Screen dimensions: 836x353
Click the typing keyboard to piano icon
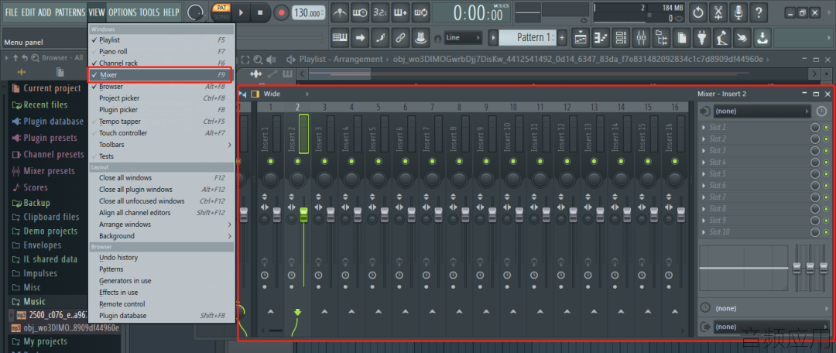pos(339,37)
